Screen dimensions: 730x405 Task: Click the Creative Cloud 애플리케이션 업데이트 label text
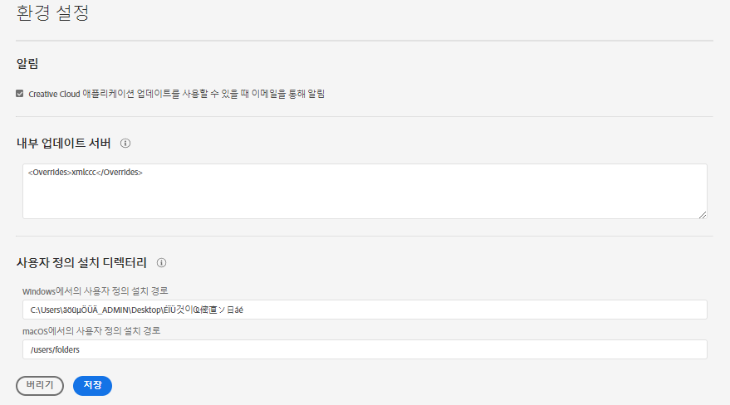pos(125,94)
